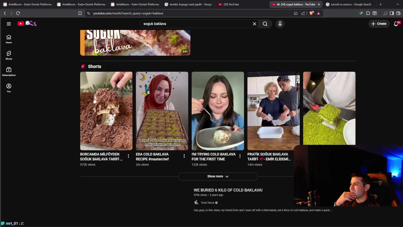403x227 pixels.
Task: Open options for BORCAMDA MİLFÖYDEN short
Action: (x=128, y=156)
